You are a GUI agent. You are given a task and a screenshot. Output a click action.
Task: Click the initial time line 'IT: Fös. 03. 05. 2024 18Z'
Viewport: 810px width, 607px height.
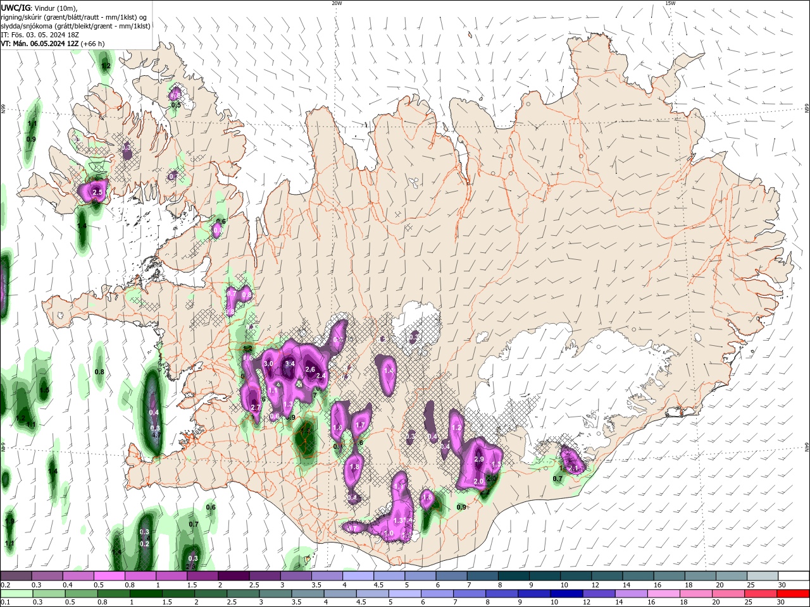coord(40,35)
